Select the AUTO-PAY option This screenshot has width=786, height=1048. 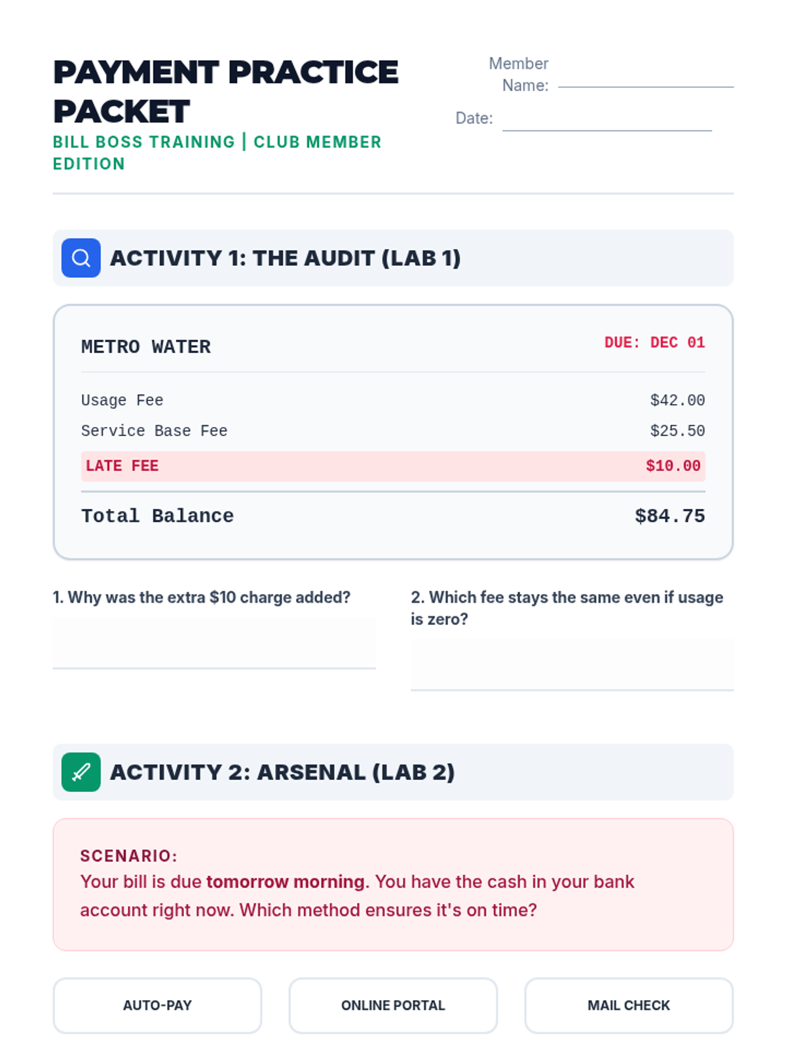point(157,1005)
